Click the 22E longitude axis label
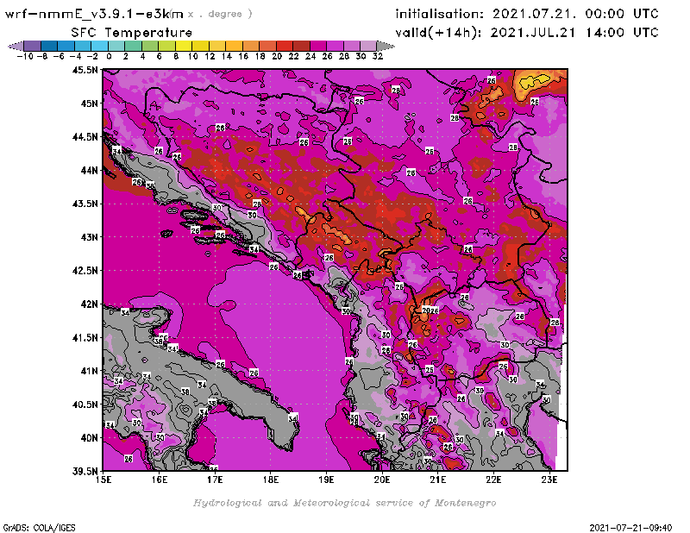This screenshot has width=690, height=533. pyautogui.click(x=493, y=480)
